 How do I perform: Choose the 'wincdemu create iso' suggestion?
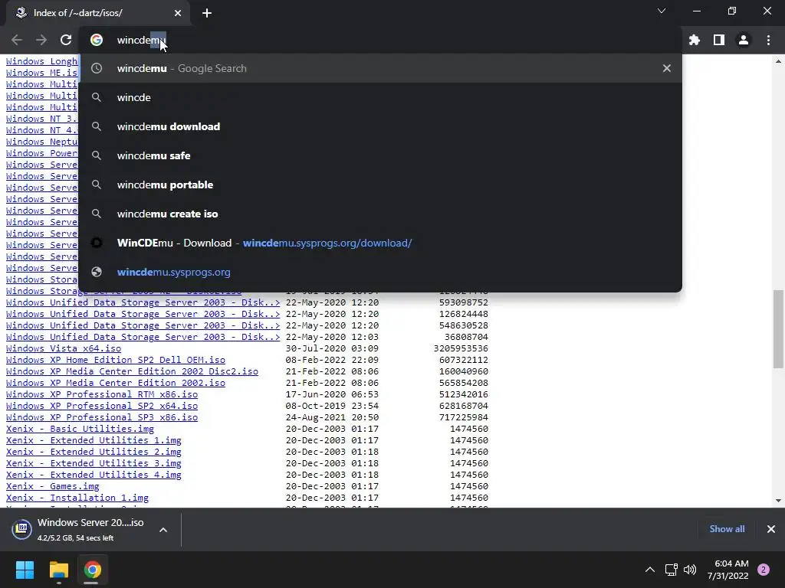(380, 214)
